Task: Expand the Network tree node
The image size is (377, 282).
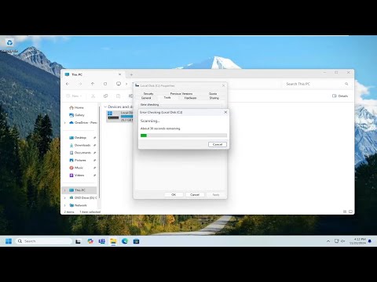Action: 65,205
